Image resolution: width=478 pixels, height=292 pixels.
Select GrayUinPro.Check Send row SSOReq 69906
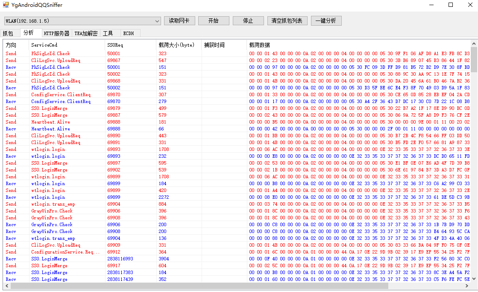pos(237,211)
